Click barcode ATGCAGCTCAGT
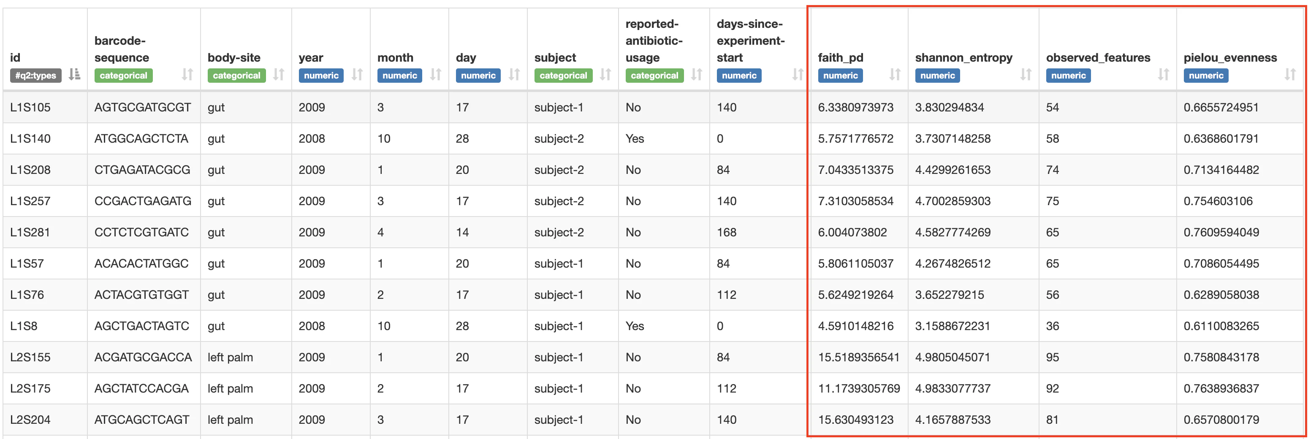Image resolution: width=1308 pixels, height=439 pixels. click(x=142, y=420)
